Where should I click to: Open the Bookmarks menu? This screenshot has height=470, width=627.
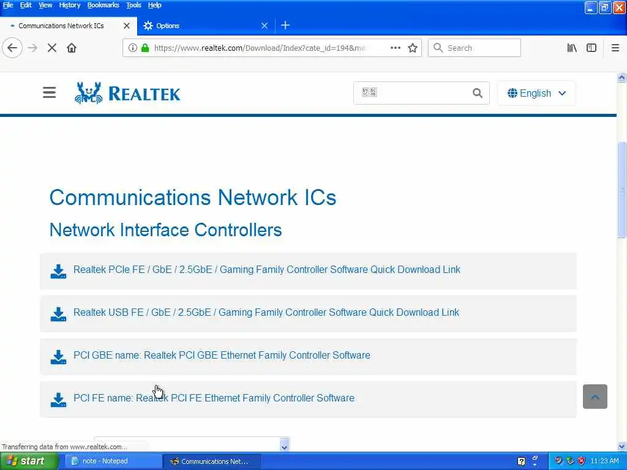tap(103, 5)
